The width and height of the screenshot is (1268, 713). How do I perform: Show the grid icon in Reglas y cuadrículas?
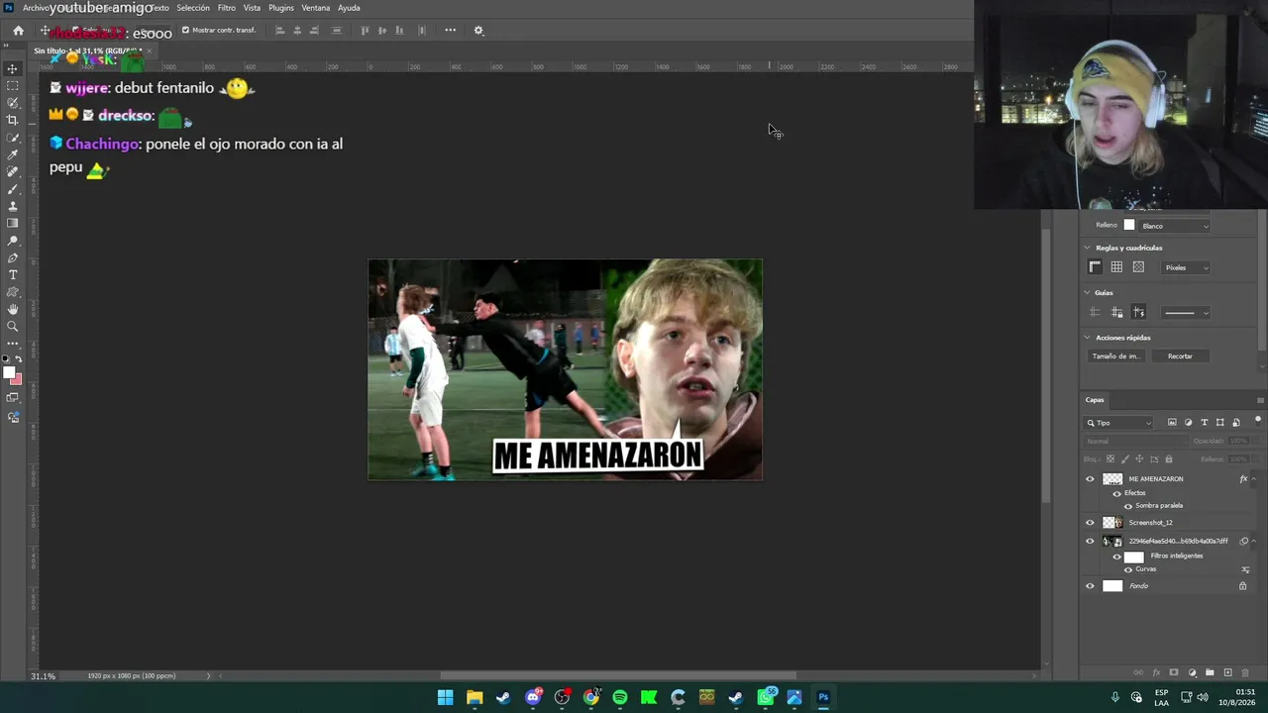point(1116,267)
